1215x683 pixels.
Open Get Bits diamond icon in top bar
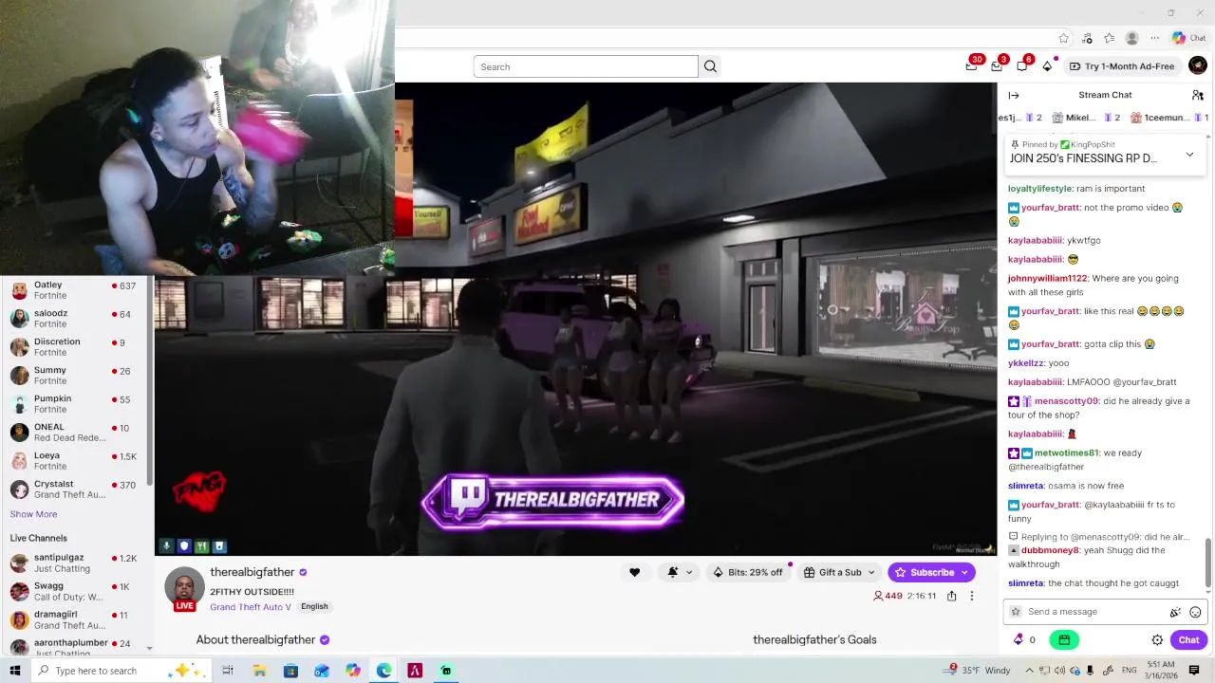(1047, 65)
